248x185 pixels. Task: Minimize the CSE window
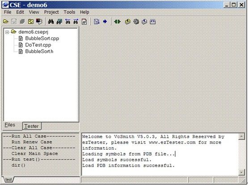pos(227,5)
